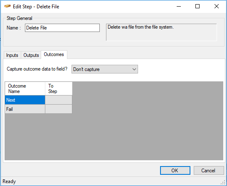
Task: Switch to the Outputs tab
Action: [x=31, y=55]
